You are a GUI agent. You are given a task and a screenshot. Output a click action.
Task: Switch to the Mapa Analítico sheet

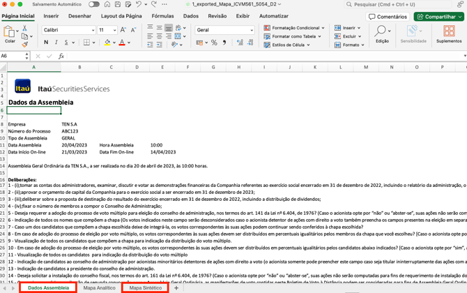(x=99, y=287)
